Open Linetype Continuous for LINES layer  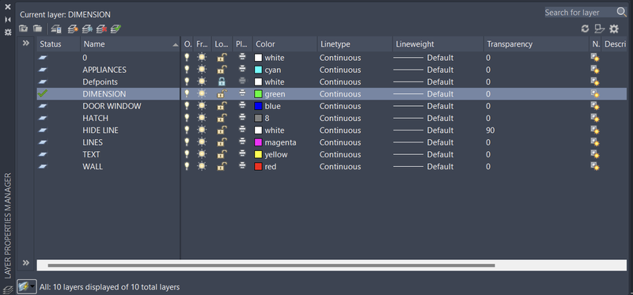tap(340, 142)
